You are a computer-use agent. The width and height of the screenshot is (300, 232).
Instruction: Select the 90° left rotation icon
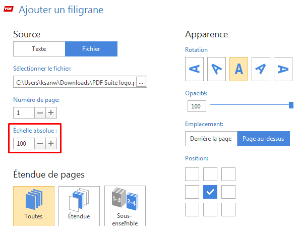[194, 69]
